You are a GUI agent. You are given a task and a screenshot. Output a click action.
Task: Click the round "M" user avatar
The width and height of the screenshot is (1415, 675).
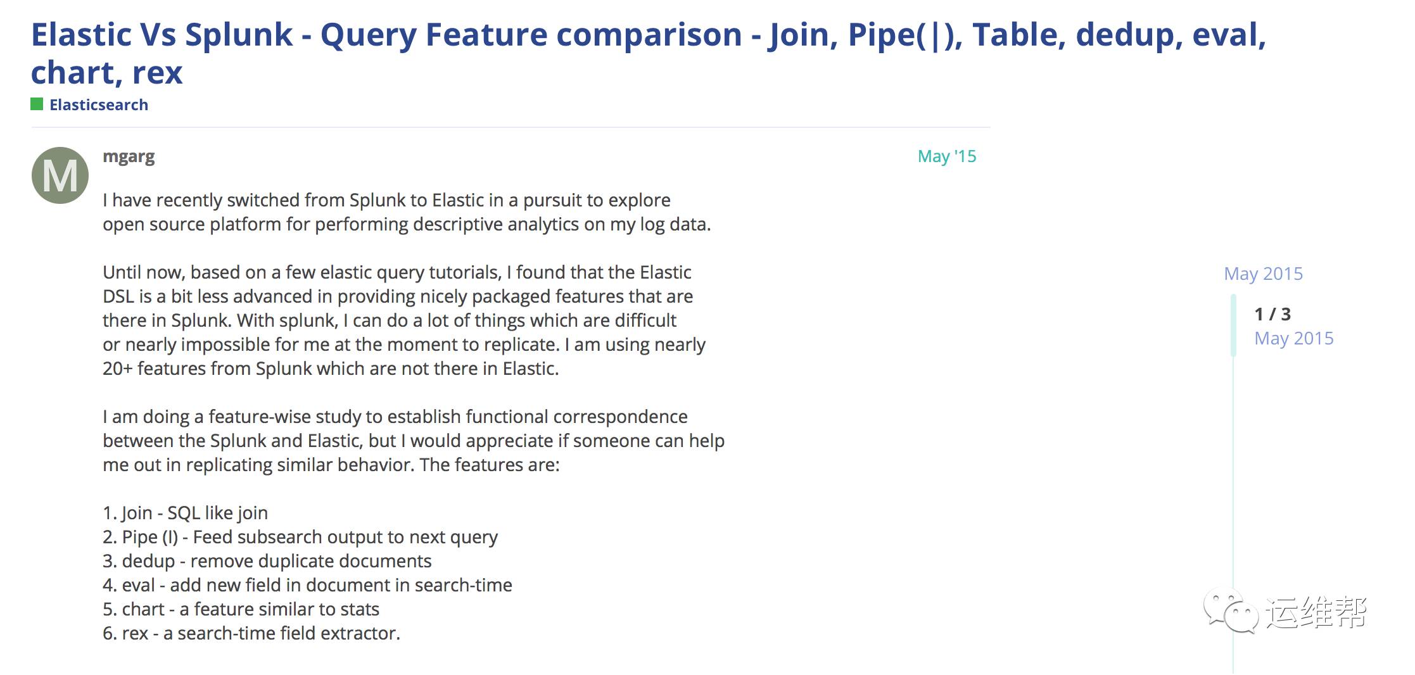coord(60,175)
